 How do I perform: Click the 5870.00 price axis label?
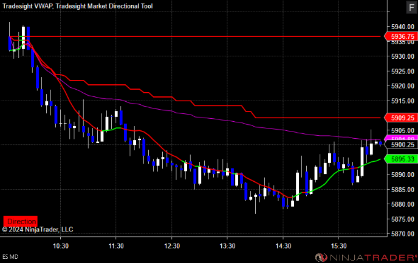point(403,234)
